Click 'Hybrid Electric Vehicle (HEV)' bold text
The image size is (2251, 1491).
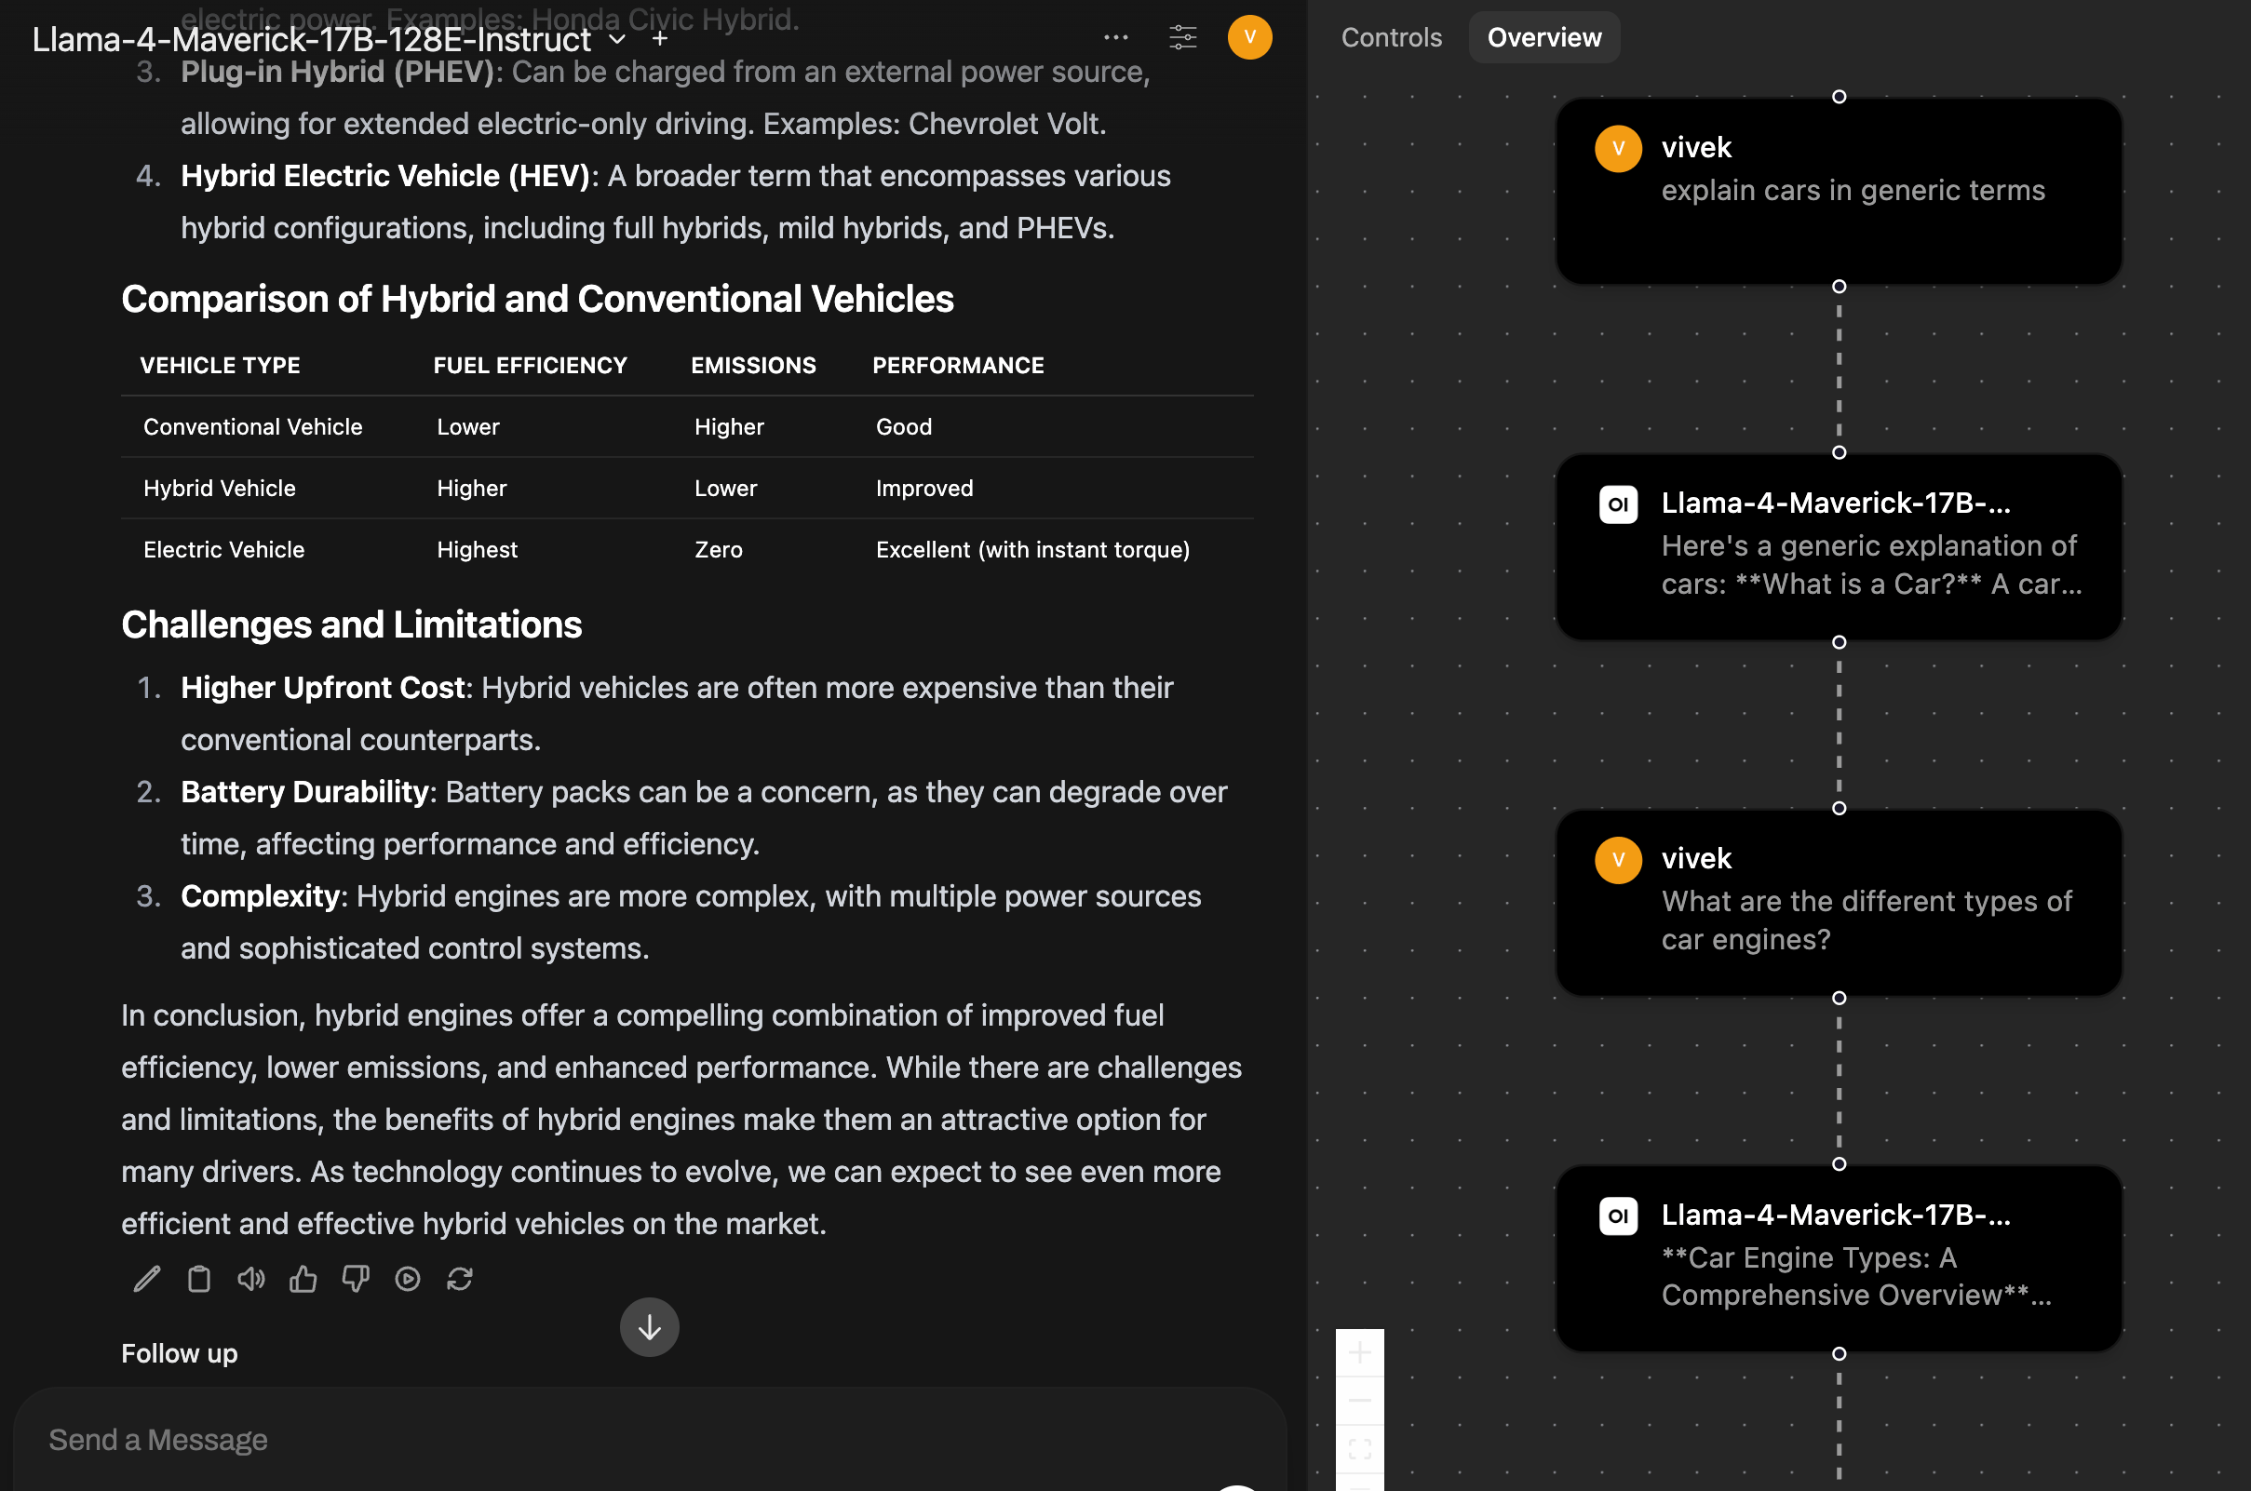pyautogui.click(x=385, y=176)
